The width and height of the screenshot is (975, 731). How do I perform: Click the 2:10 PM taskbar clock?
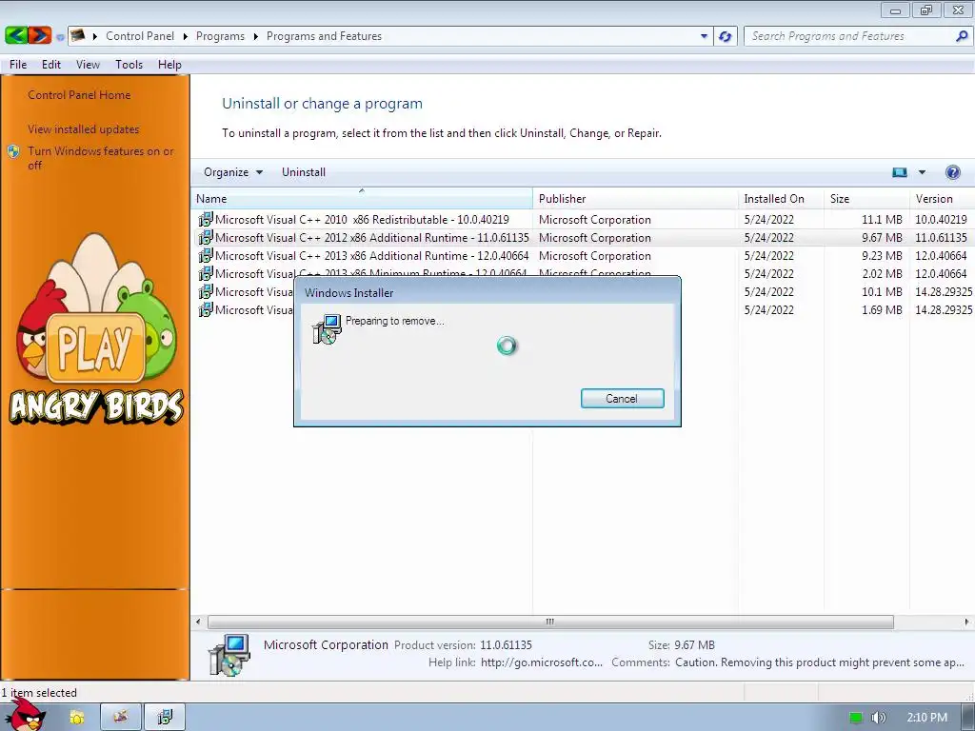926,718
